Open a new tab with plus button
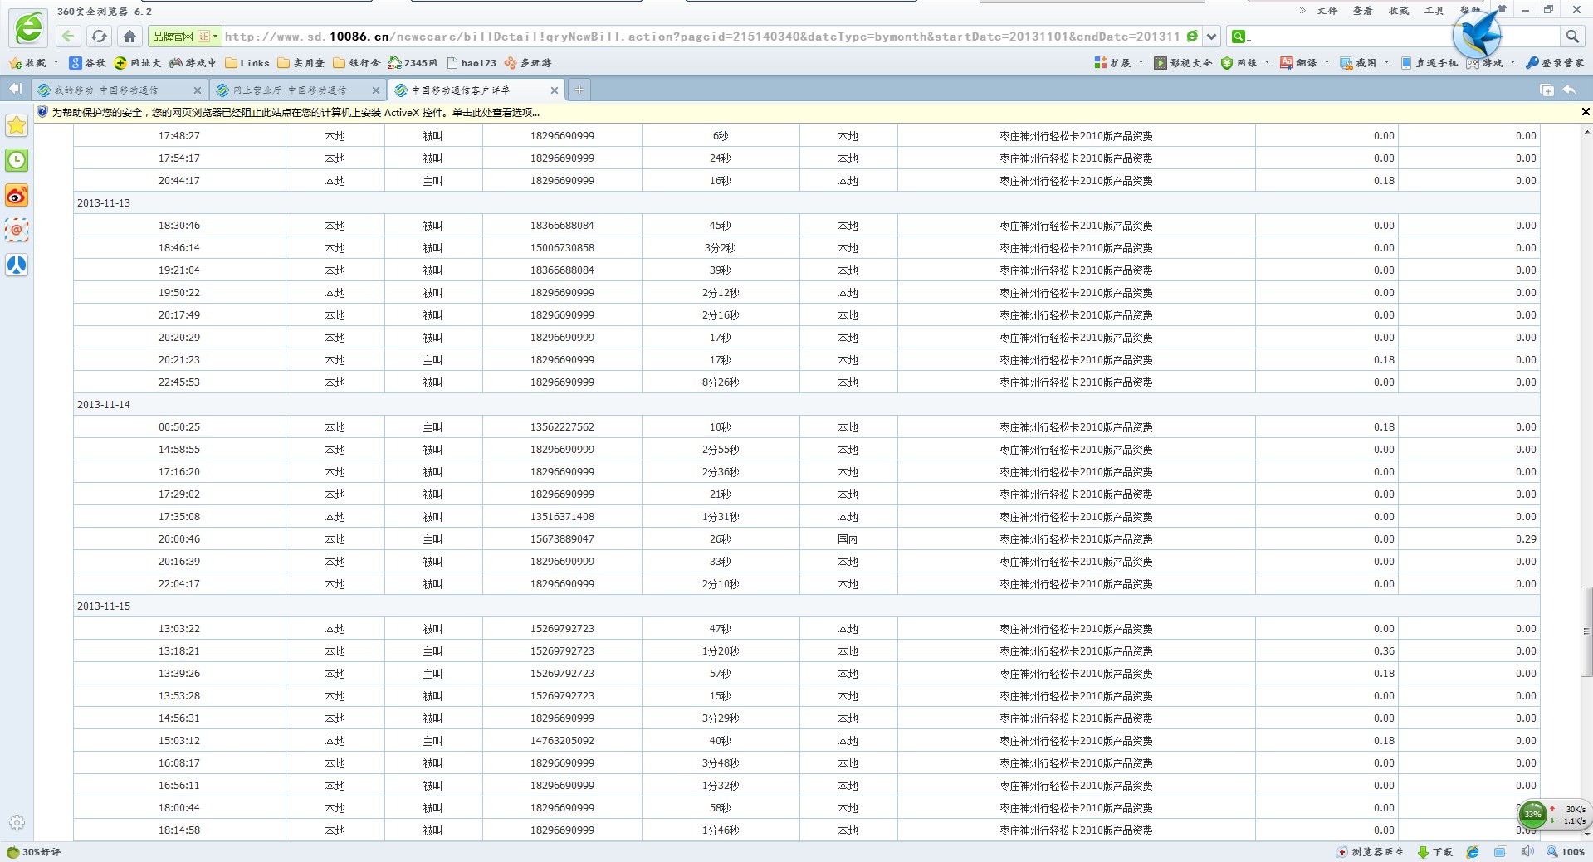 coord(579,90)
